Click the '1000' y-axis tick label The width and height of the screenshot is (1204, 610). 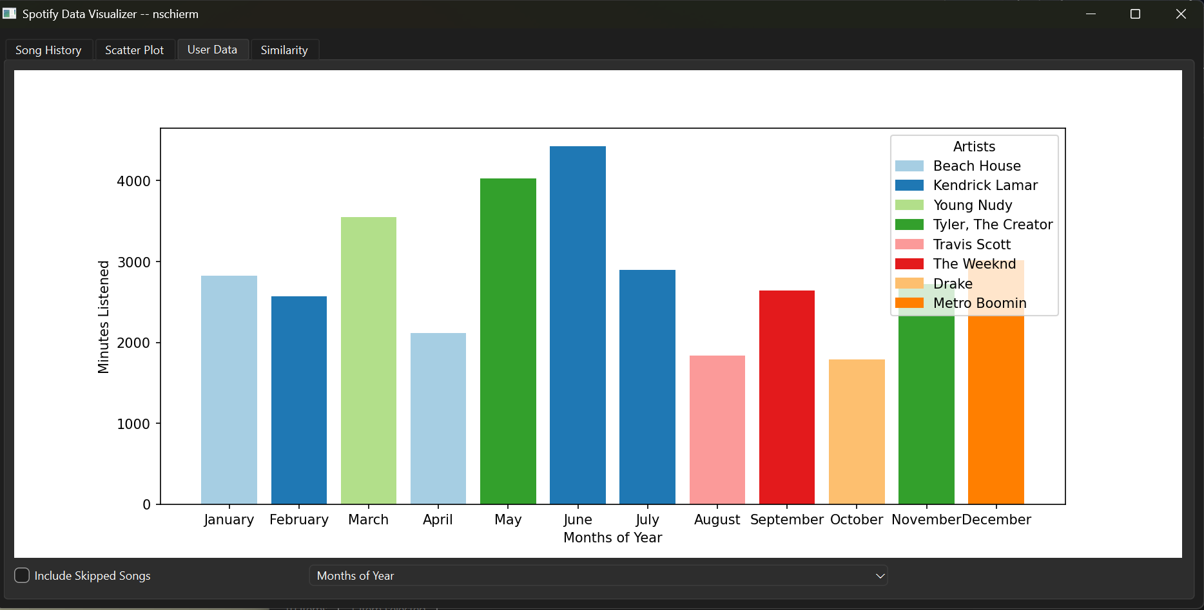133,424
